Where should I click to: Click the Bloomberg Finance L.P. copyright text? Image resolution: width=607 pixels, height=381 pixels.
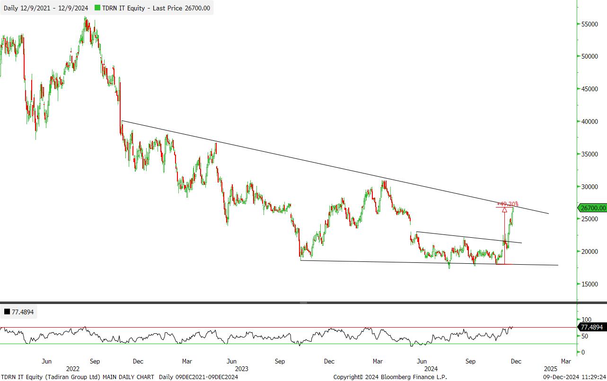pyautogui.click(x=390, y=377)
